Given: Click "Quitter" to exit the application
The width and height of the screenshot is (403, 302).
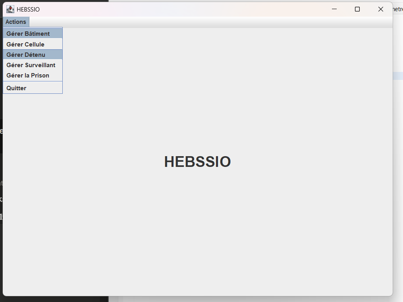Looking at the screenshot, I should click(x=16, y=88).
